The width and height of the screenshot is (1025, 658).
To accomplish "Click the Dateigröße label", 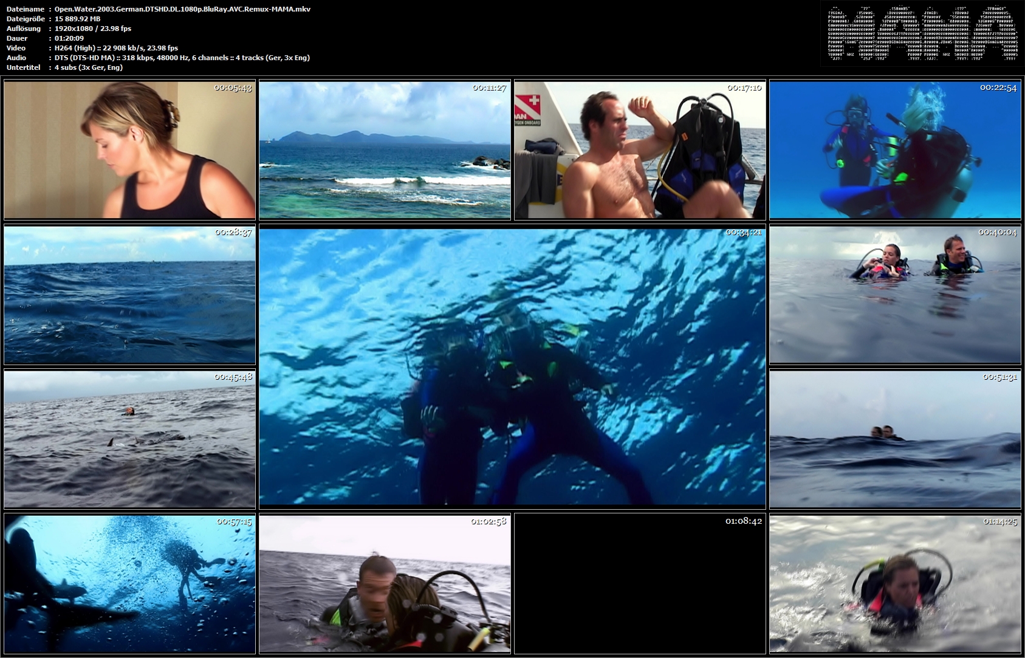I will [x=25, y=19].
